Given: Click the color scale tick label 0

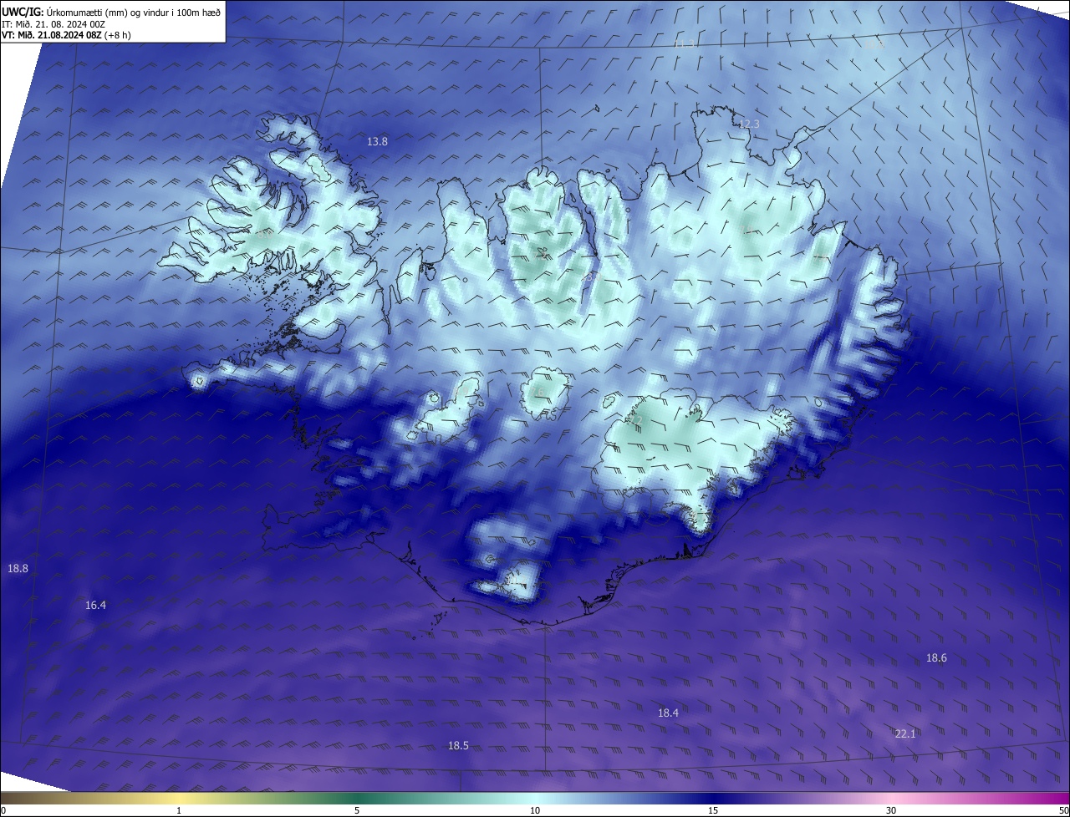Looking at the screenshot, I should [3, 810].
